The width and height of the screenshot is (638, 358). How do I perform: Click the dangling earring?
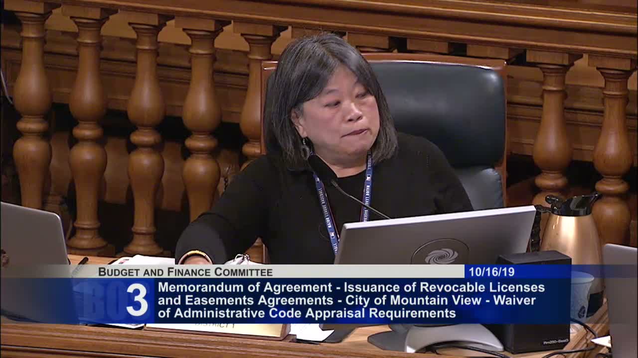coord(305,149)
